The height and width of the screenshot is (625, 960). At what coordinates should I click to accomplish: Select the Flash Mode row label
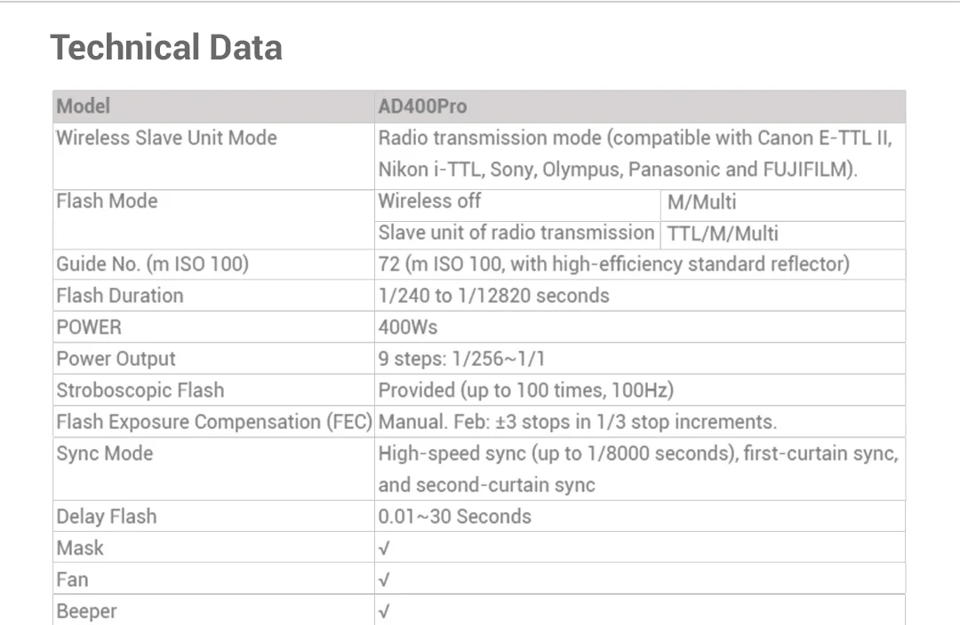pos(107,202)
